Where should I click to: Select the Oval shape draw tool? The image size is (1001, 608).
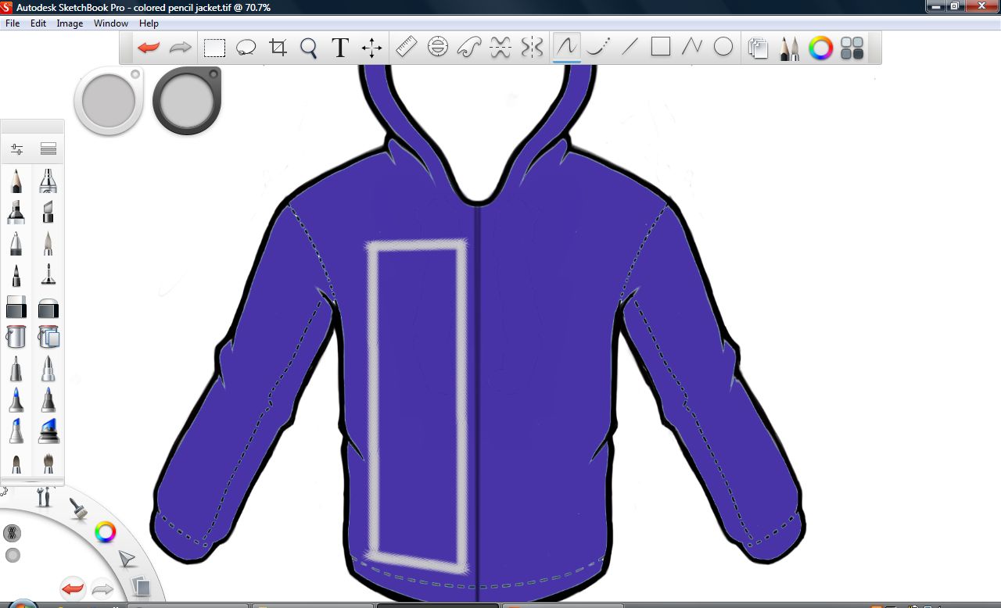pos(723,48)
